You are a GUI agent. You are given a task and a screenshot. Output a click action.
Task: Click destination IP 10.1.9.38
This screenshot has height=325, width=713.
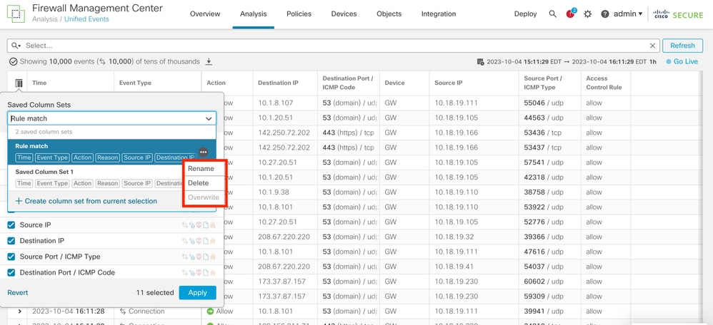point(273,192)
